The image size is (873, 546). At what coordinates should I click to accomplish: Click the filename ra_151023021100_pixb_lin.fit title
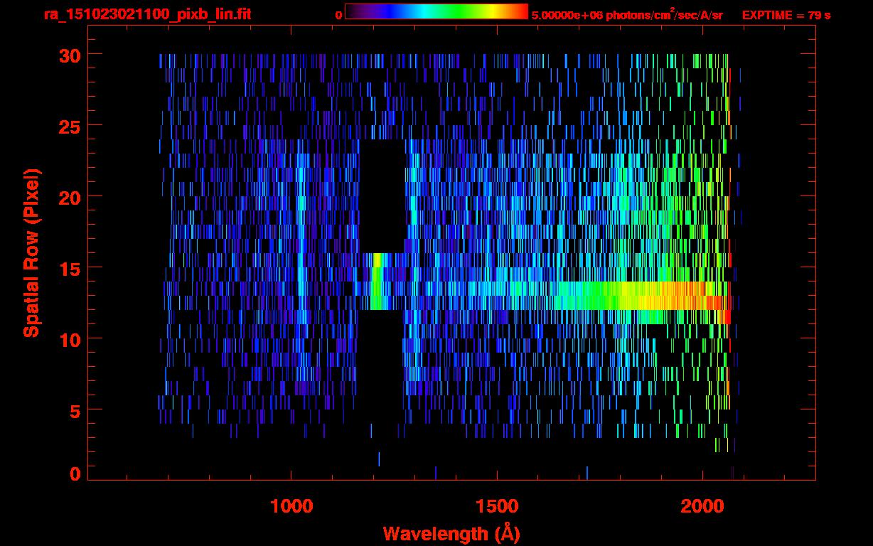coord(147,15)
